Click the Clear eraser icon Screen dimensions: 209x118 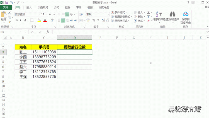click(149, 21)
